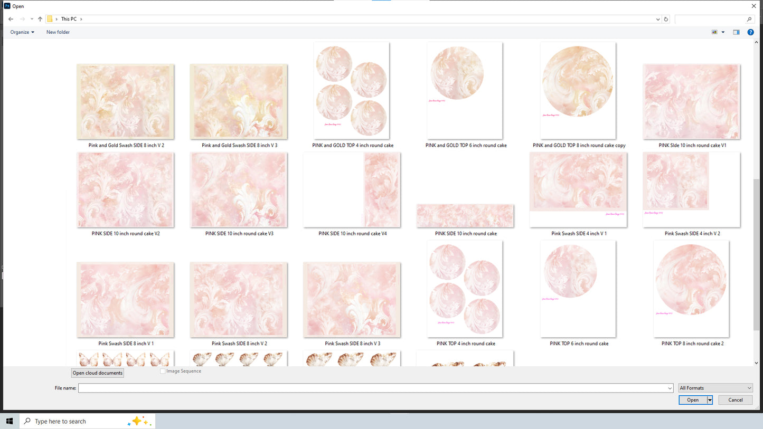Image resolution: width=763 pixels, height=429 pixels.
Task: Click the New folder button
Action: click(x=58, y=32)
